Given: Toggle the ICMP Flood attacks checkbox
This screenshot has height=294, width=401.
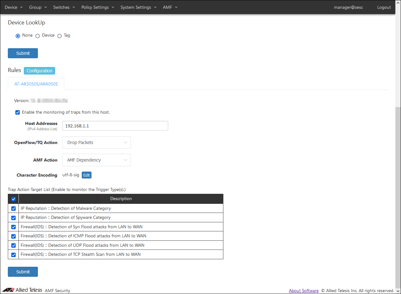Looking at the screenshot, I should 13,236.
